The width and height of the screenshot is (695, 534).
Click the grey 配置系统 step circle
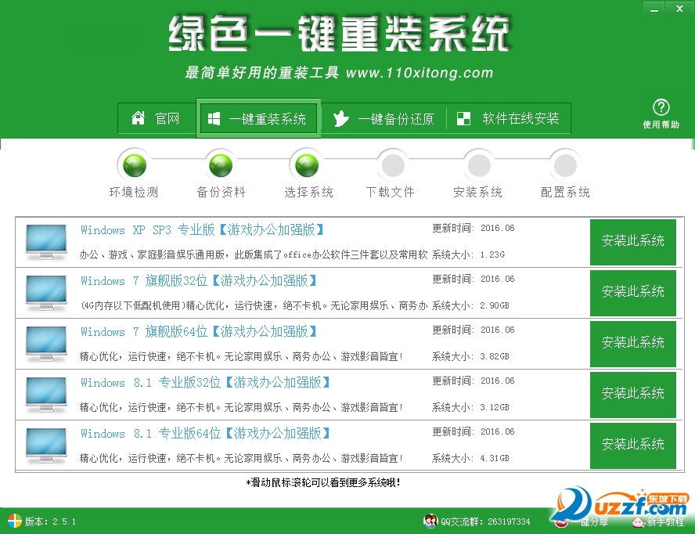click(565, 165)
